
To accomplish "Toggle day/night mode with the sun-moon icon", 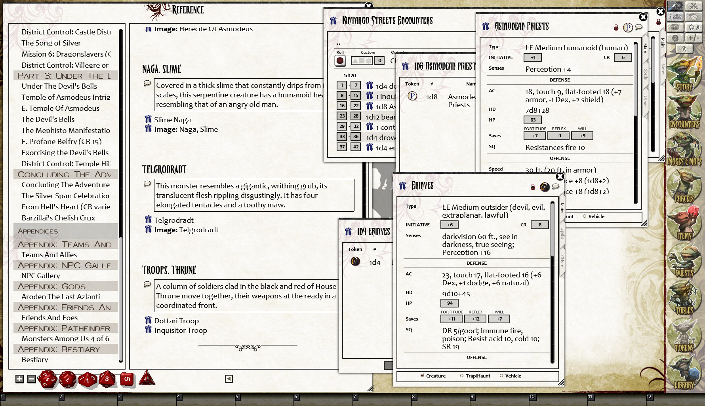I will coord(694,27).
